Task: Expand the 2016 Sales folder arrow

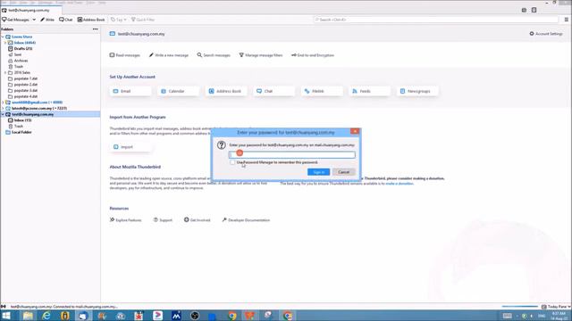Action: pyautogui.click(x=5, y=72)
